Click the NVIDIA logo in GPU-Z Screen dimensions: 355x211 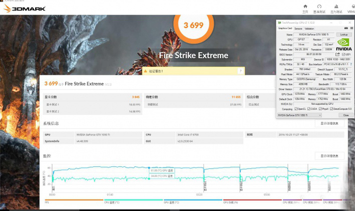click(x=343, y=45)
